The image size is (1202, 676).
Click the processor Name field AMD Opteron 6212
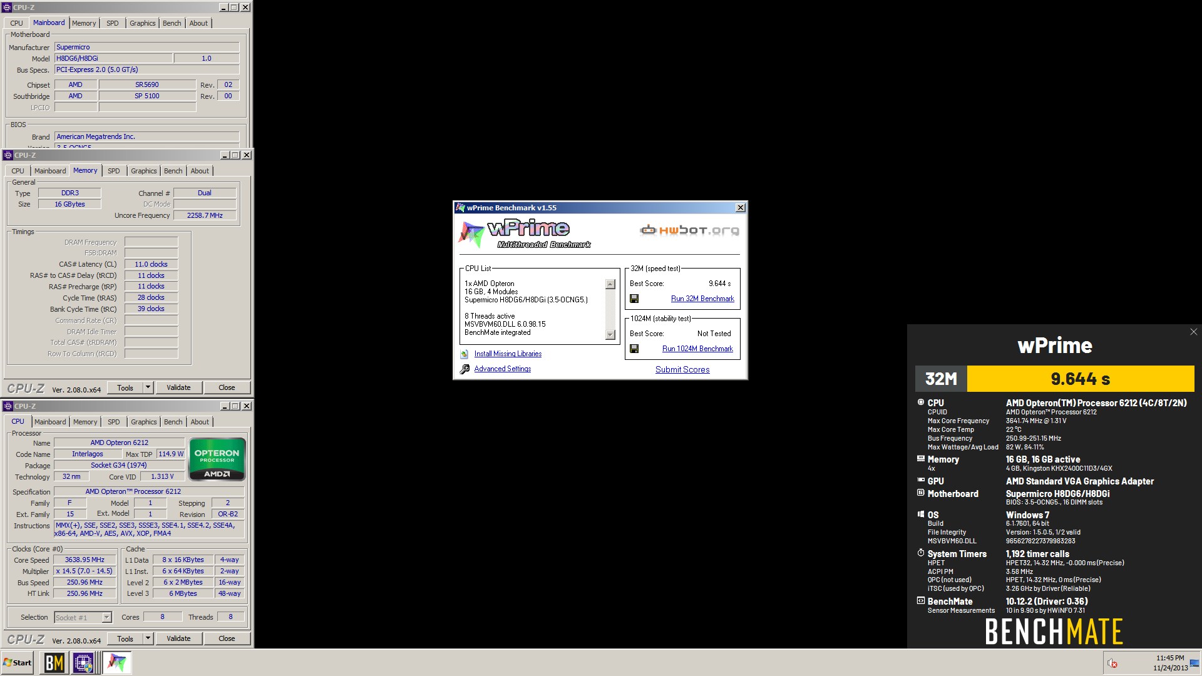(x=120, y=443)
